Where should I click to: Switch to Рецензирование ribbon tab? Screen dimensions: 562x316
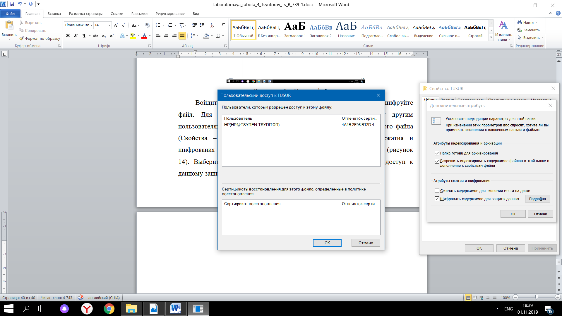(170, 13)
